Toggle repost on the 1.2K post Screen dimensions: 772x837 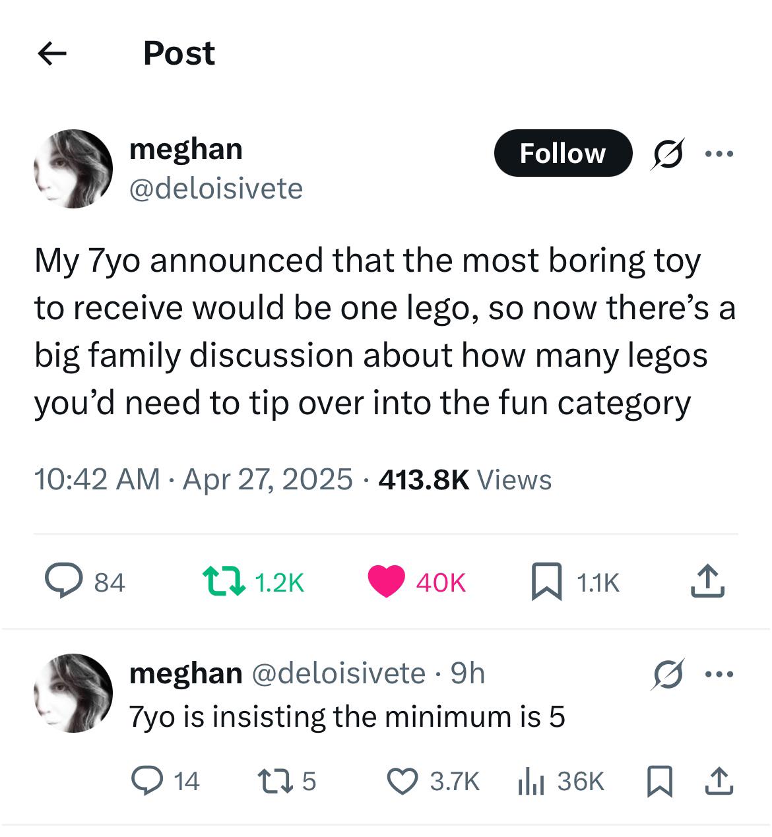click(224, 582)
